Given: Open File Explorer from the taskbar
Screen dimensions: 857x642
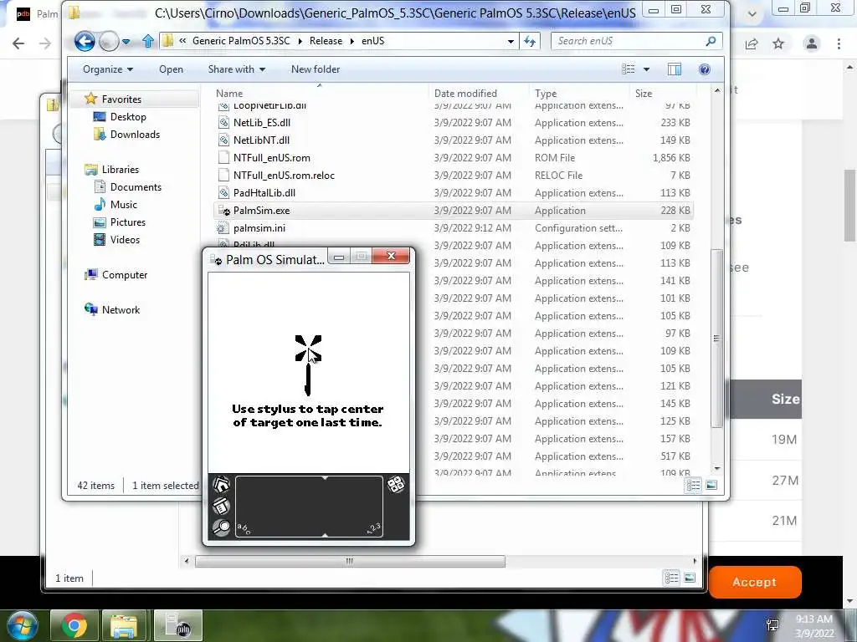Looking at the screenshot, I should pos(124,625).
